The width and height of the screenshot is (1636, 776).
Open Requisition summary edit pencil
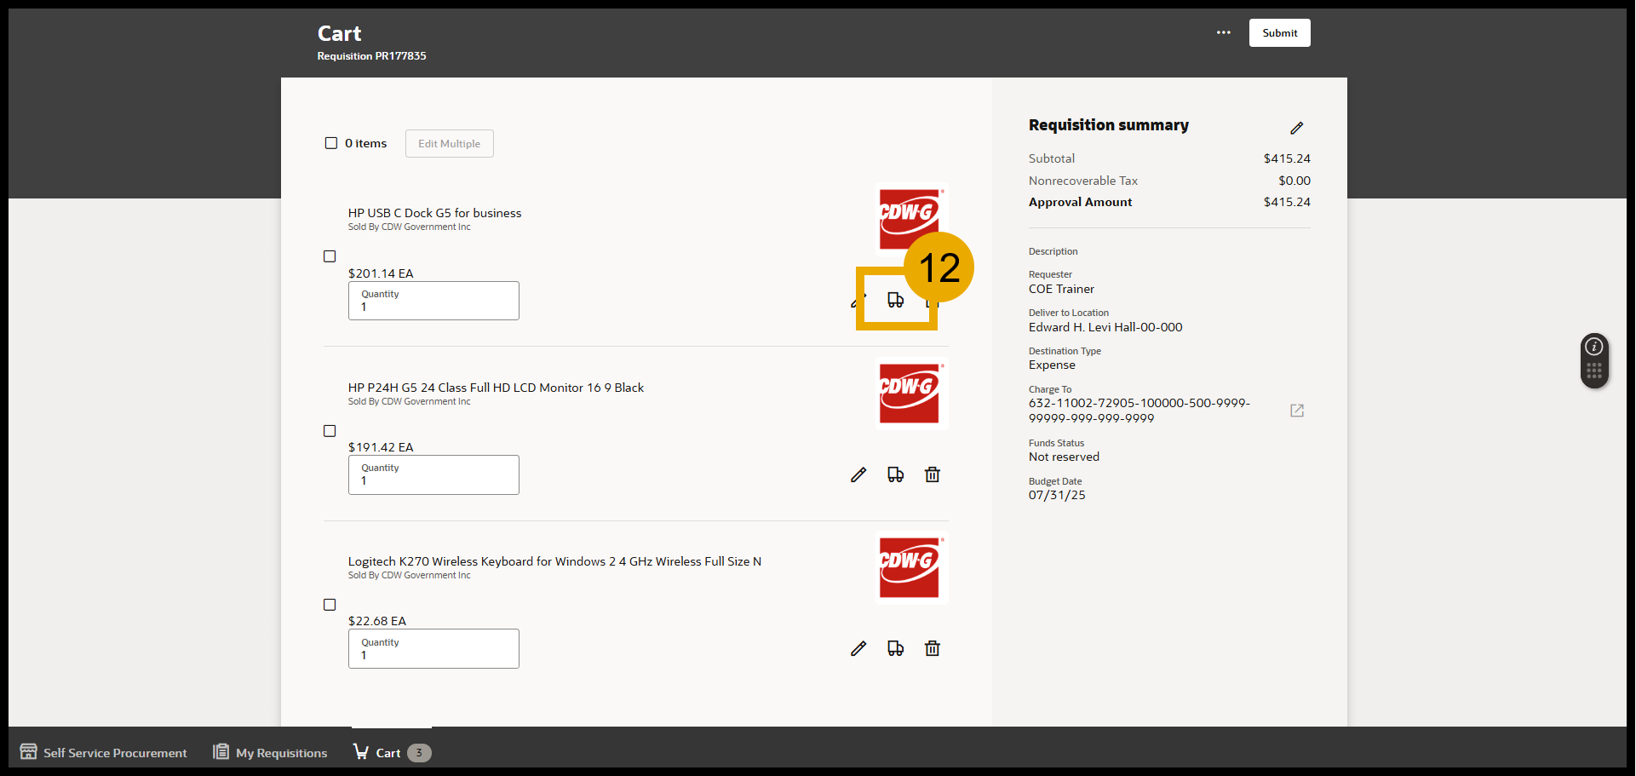1297,128
